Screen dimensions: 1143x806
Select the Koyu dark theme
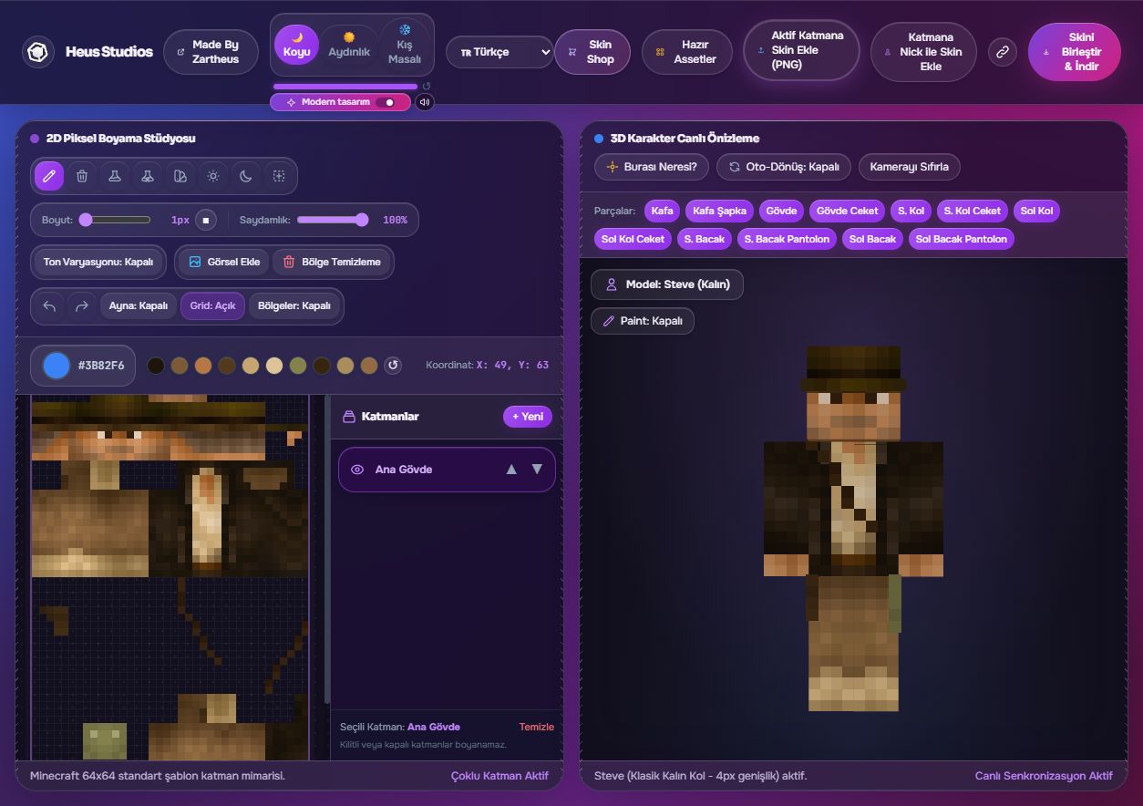(297, 45)
